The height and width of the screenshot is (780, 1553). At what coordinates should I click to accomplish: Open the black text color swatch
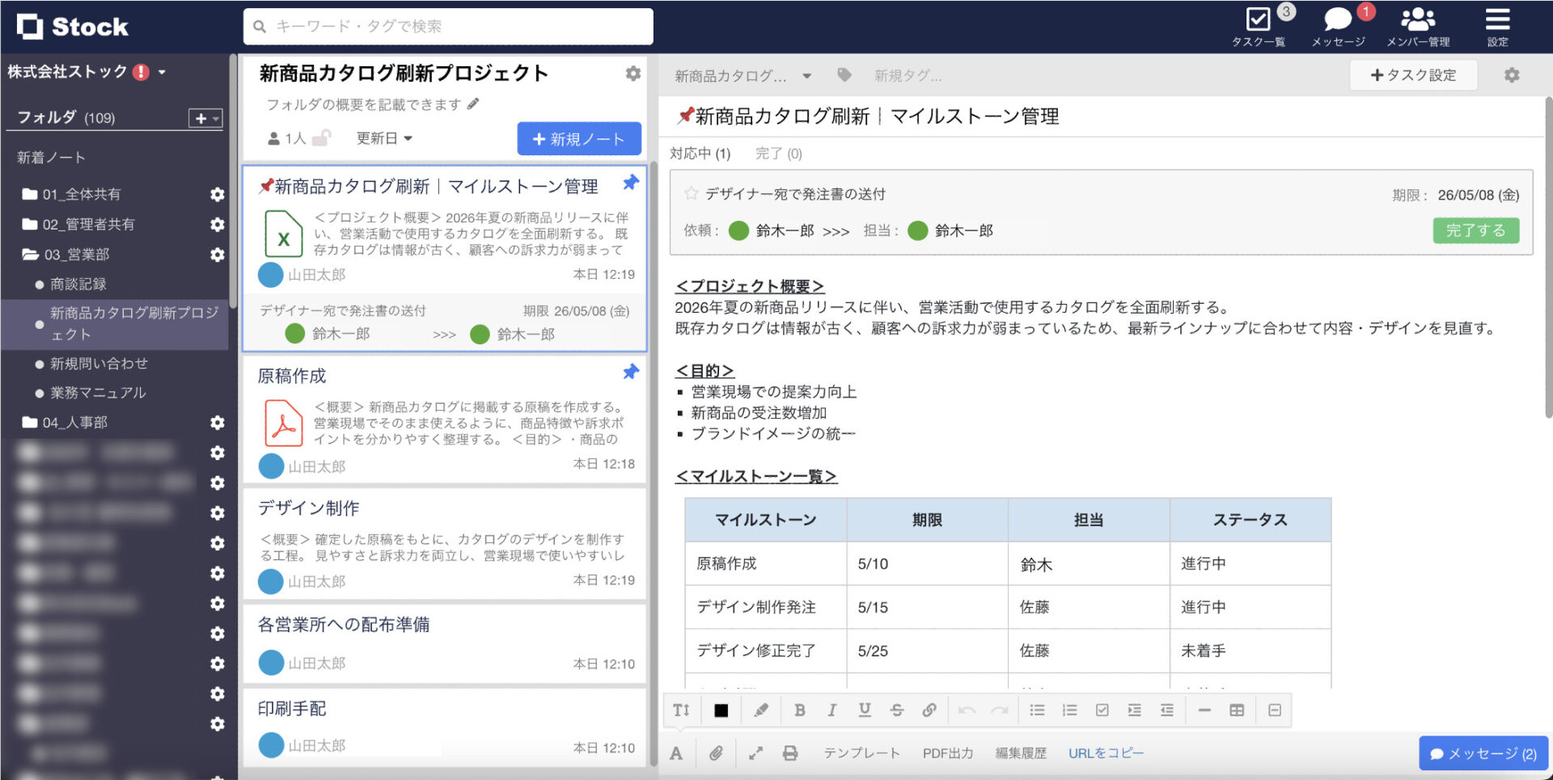point(721,710)
